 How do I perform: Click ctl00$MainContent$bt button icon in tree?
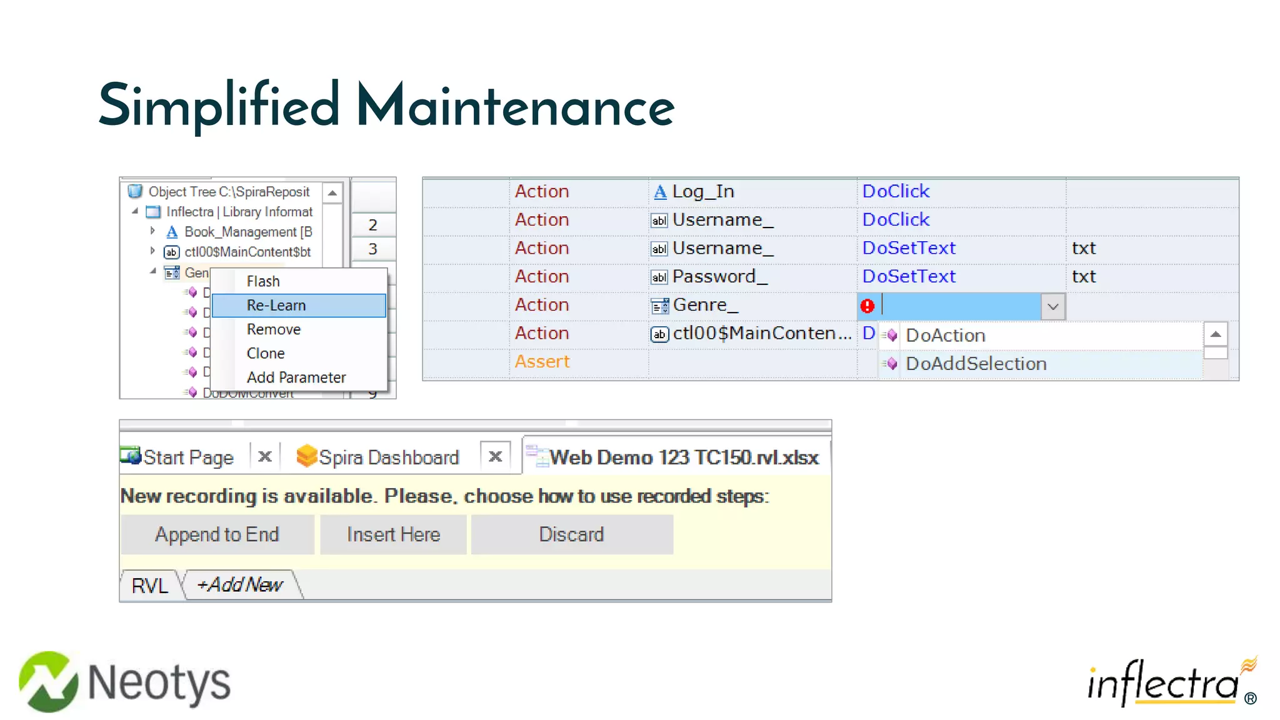click(x=172, y=252)
